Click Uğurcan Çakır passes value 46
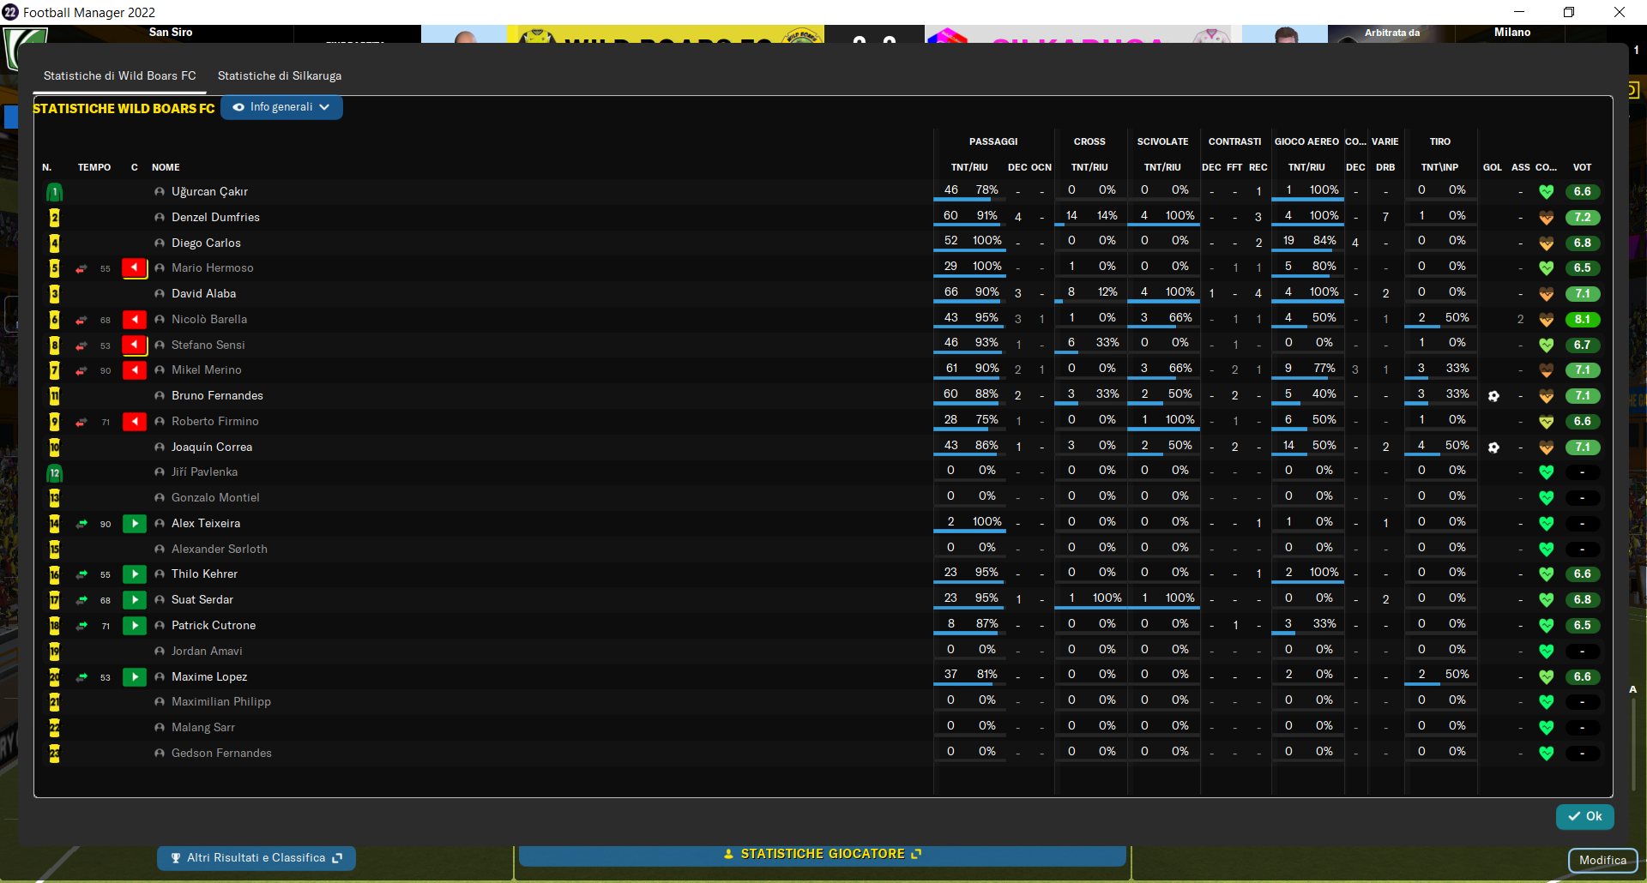Viewport: 1647px width, 883px height. pos(951,190)
